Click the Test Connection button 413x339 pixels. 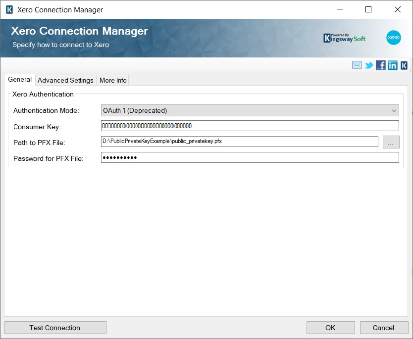(55, 328)
